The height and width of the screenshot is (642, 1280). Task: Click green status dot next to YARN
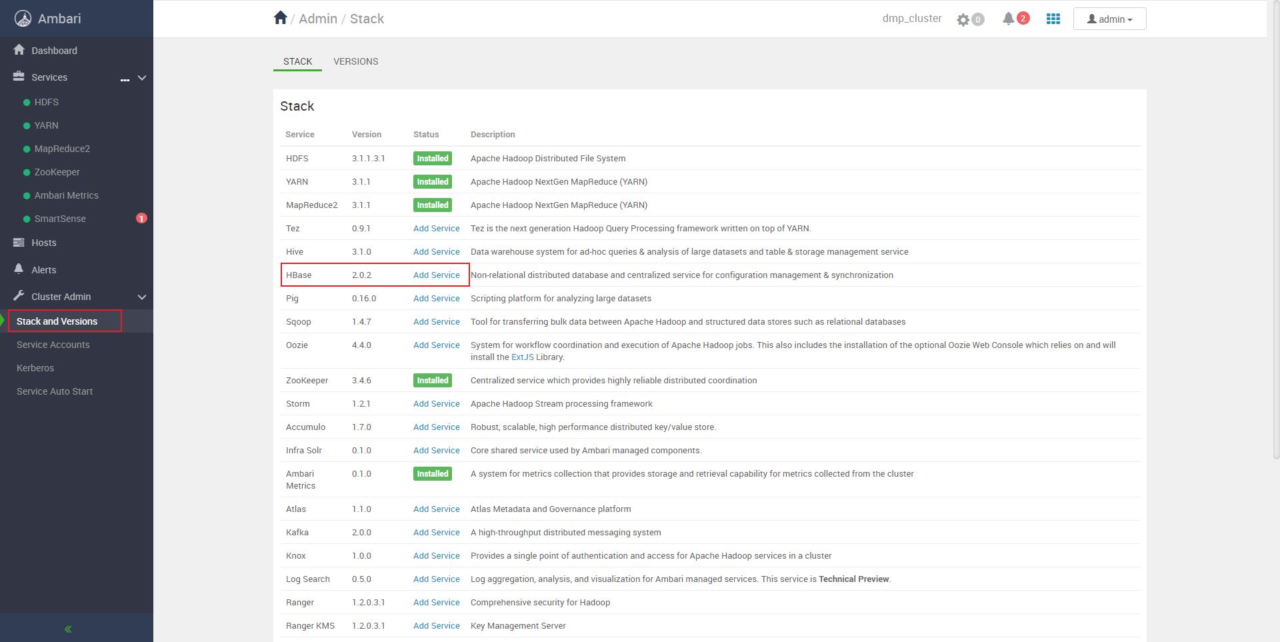click(27, 126)
